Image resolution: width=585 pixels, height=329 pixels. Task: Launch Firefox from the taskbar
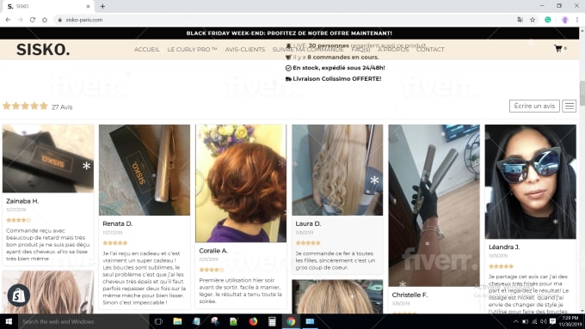[253, 321]
